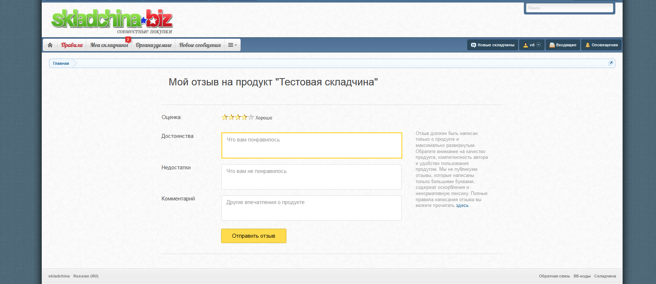Open the Новые сообщения tab

pos(200,45)
